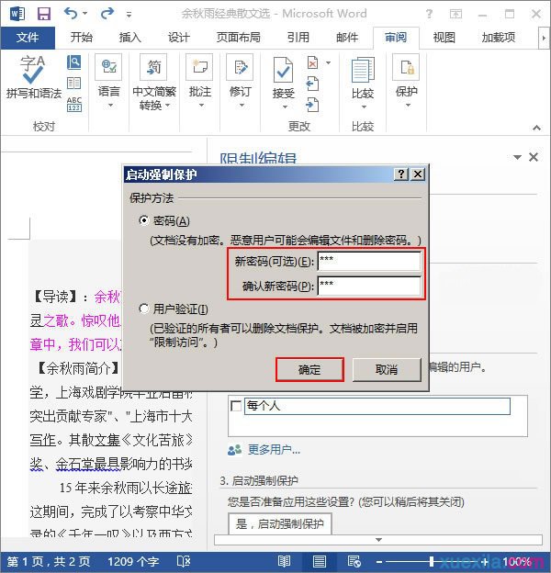Click proofing book icon in status bar
Screen dimensions: 551x573
click(184, 561)
